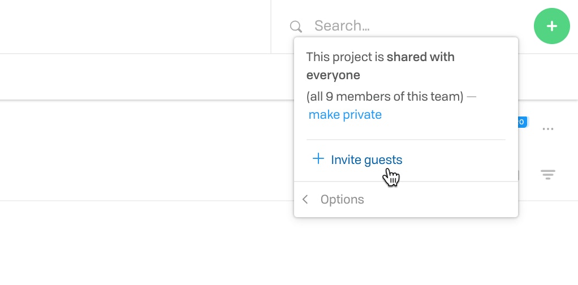
Task: Click the partially hidden blue badge
Action: [x=523, y=122]
